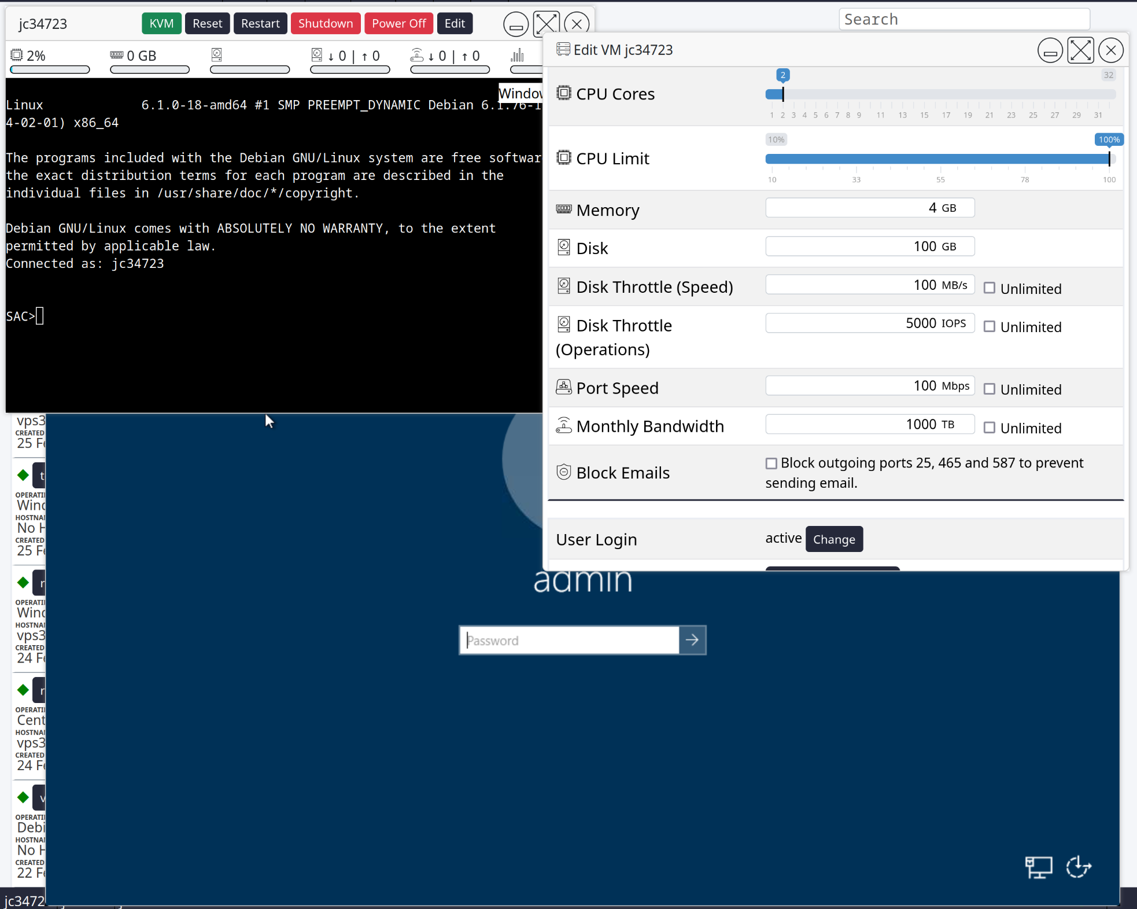Click the Disk Throttle IOPS input field
This screenshot has width=1137, height=909.
(870, 323)
